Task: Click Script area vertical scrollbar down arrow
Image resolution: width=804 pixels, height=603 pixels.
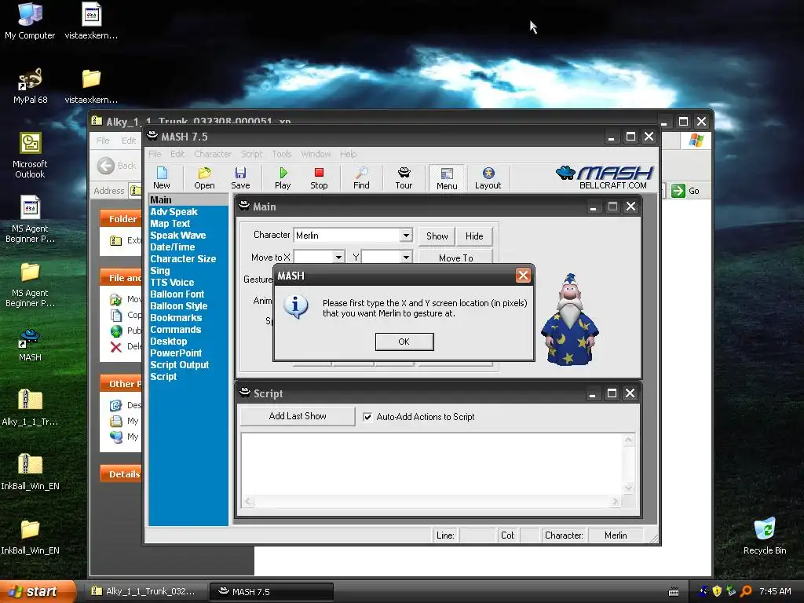Action: coord(629,488)
